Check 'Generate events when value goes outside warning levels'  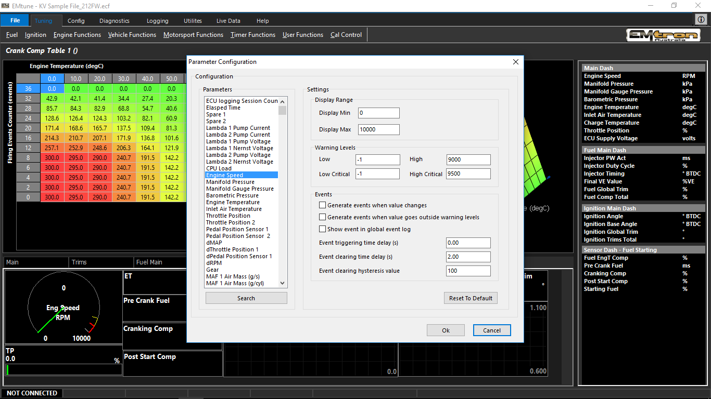323,217
